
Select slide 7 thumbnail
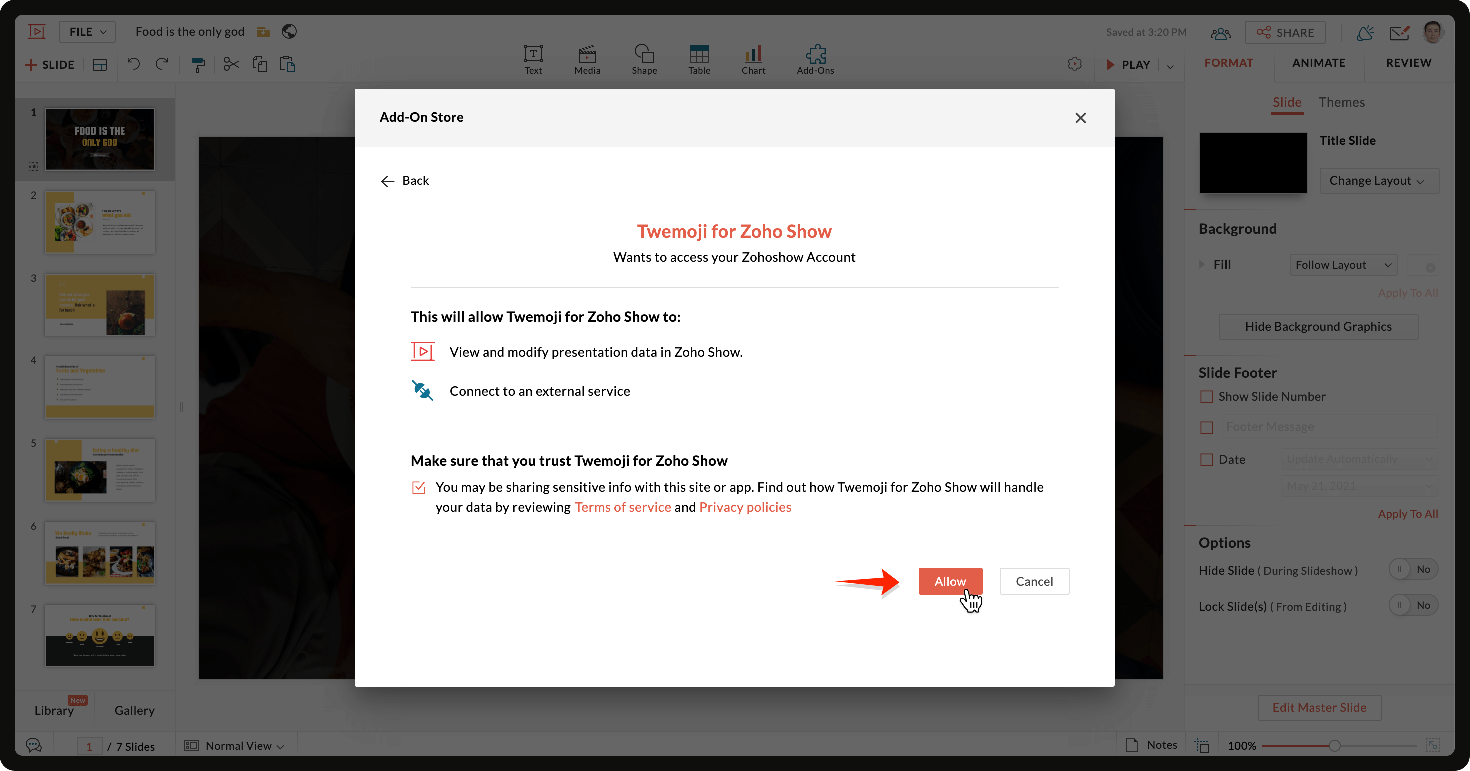coord(100,635)
